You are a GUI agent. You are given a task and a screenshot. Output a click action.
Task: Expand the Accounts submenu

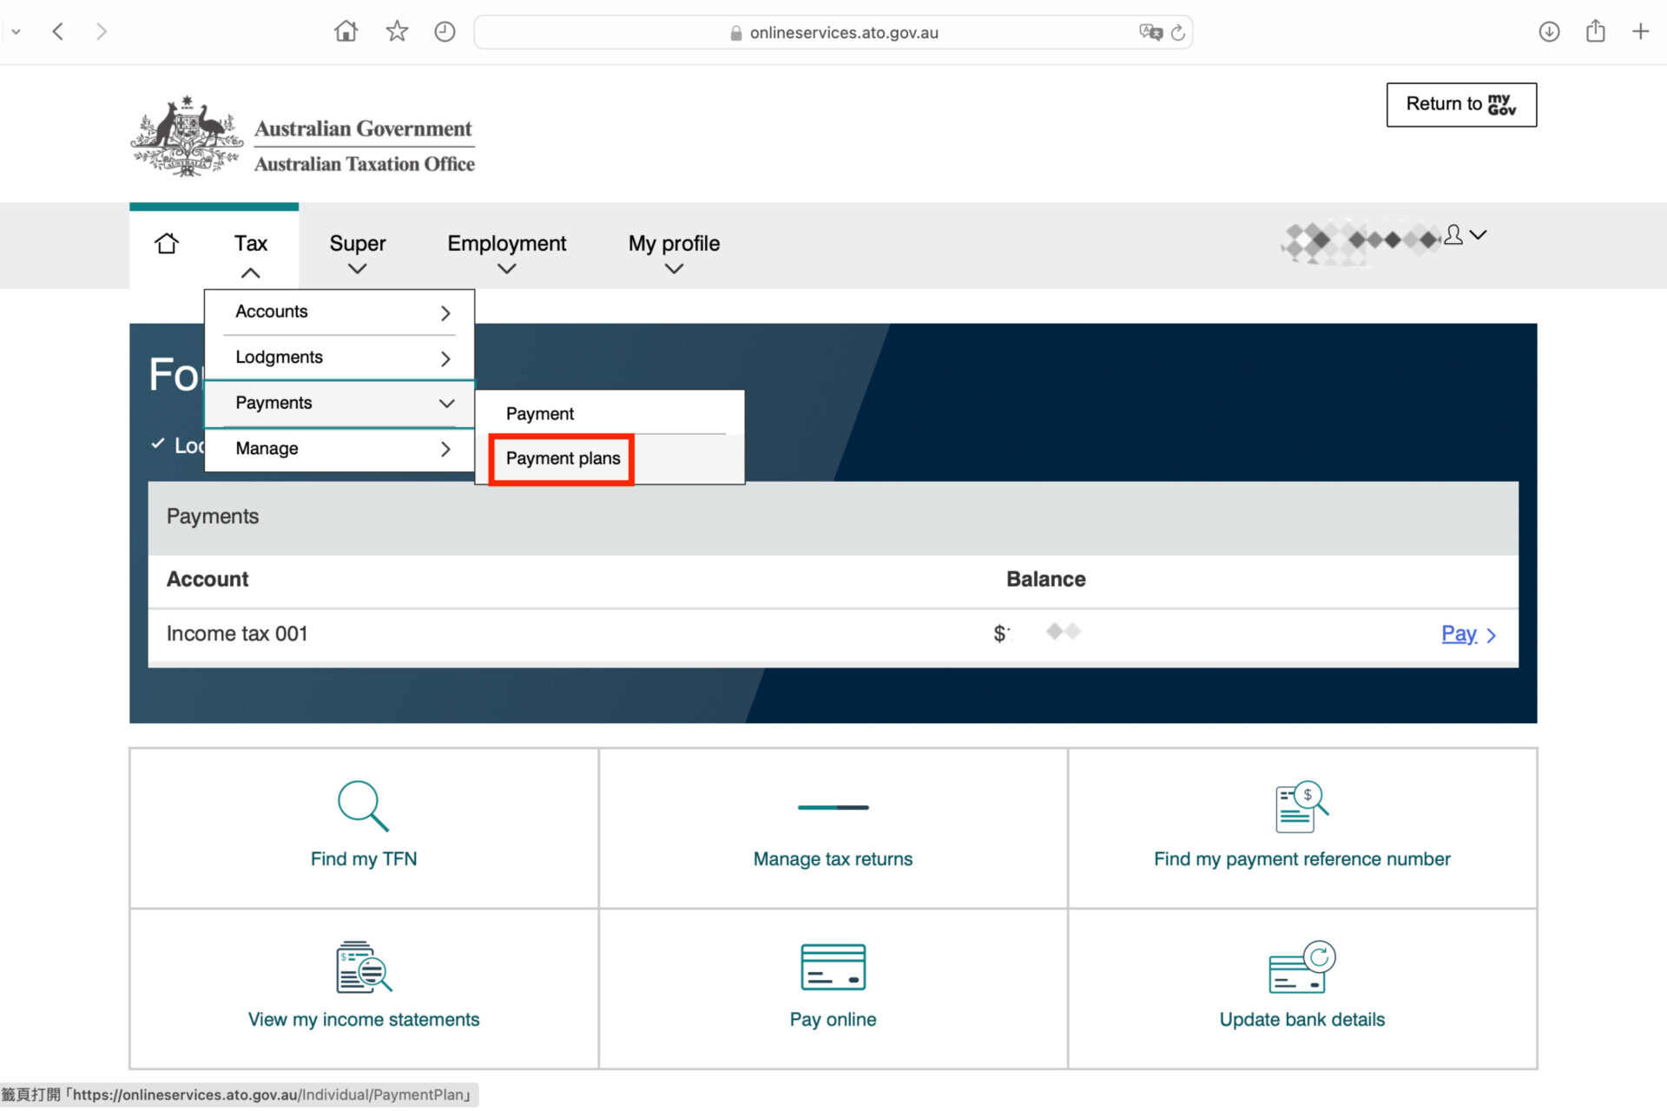[x=339, y=312]
